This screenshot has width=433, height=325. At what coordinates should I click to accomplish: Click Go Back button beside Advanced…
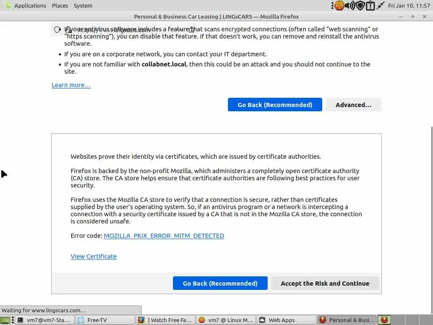tap(275, 105)
